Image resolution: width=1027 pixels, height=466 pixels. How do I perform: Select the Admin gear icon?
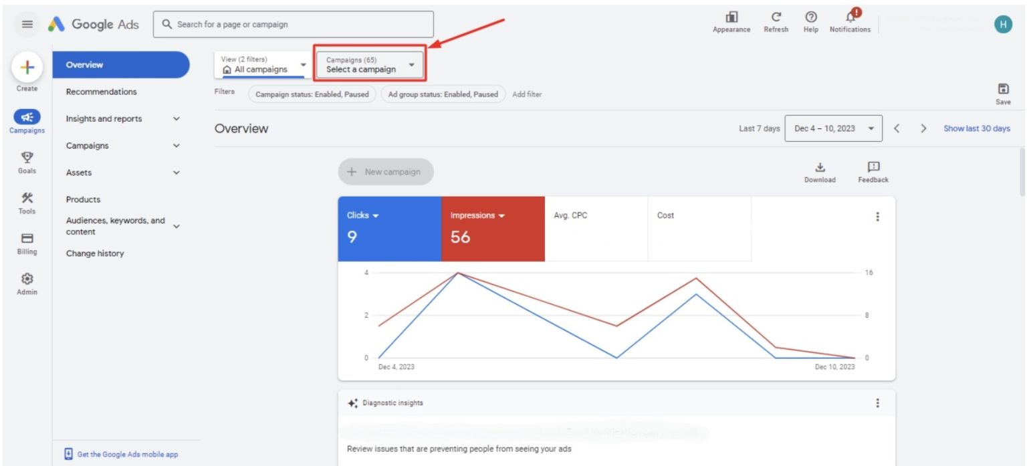coord(27,279)
